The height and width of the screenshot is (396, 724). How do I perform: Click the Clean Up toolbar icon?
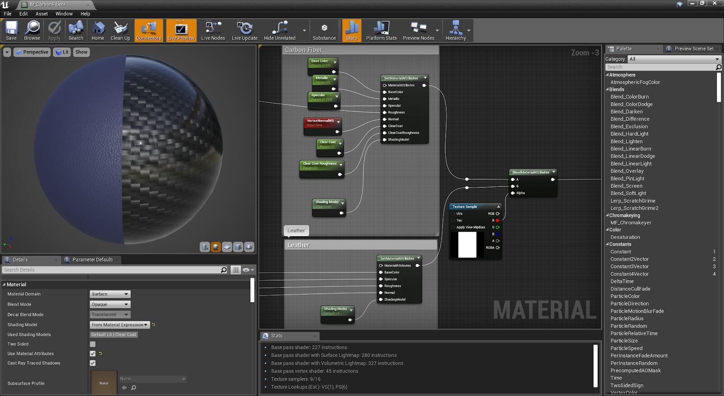coord(120,31)
